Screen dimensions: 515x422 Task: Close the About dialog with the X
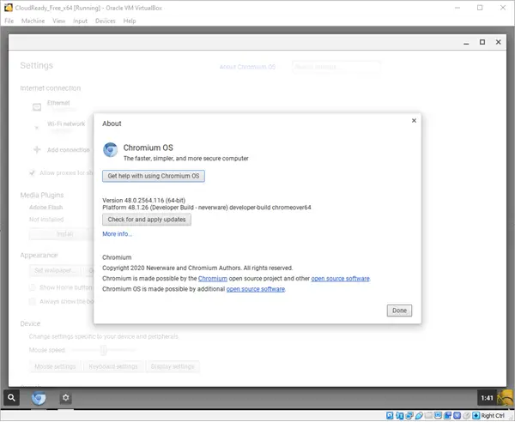(x=414, y=120)
